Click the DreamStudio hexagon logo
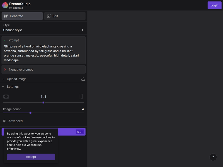 5,5
